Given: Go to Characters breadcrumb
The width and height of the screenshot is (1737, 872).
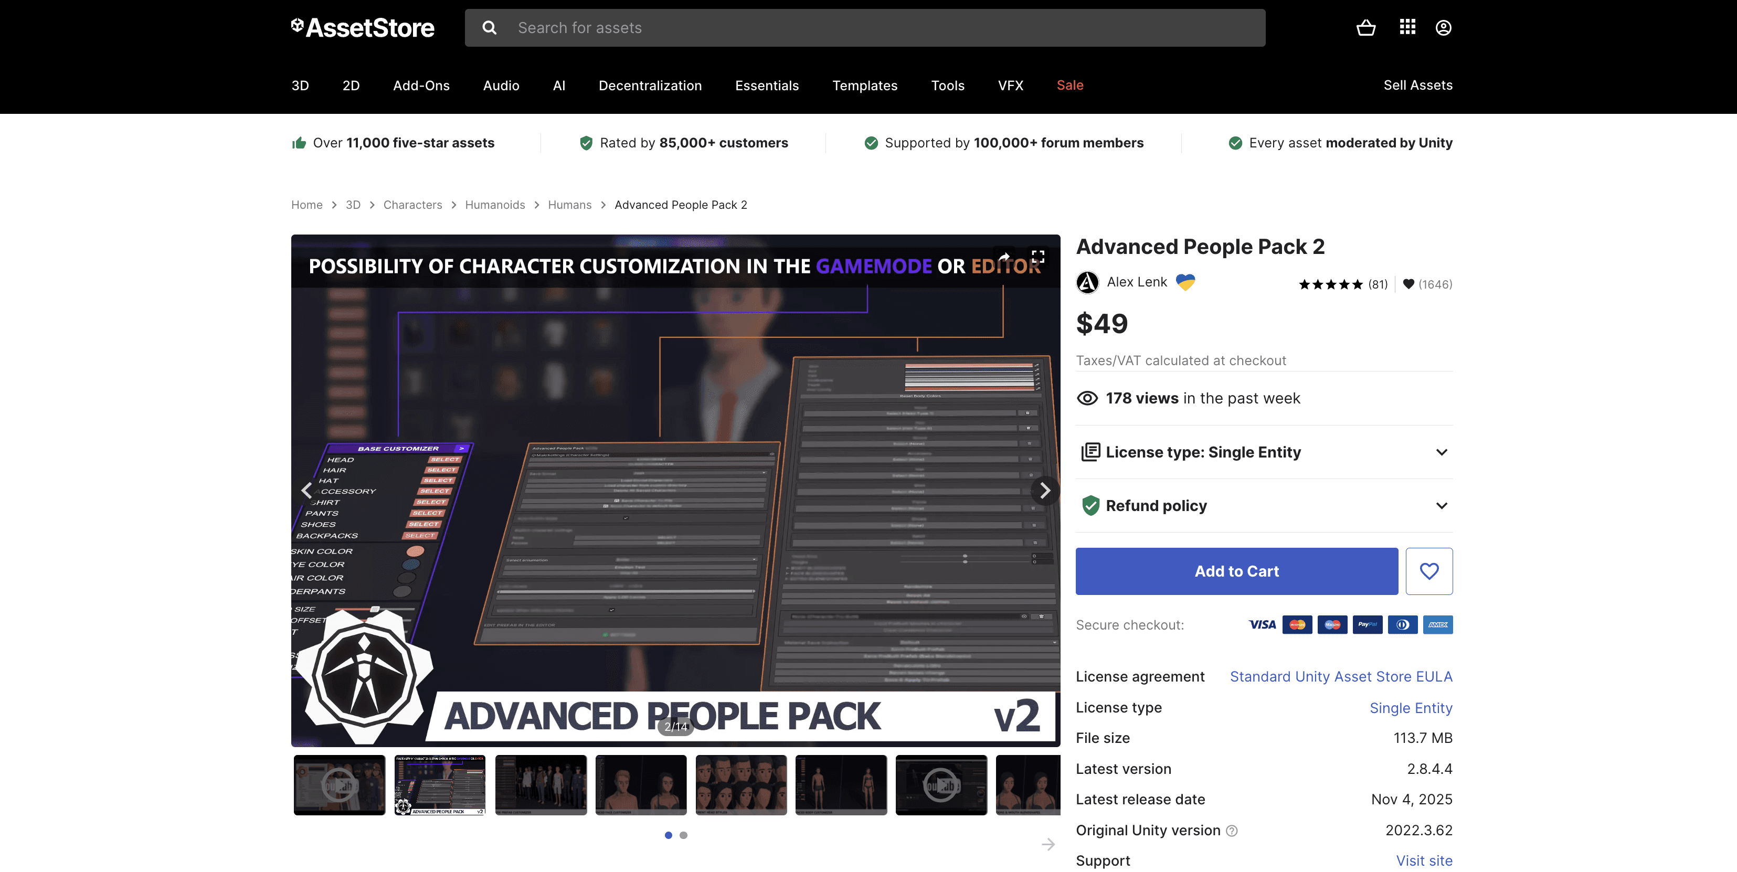Looking at the screenshot, I should click(412, 205).
